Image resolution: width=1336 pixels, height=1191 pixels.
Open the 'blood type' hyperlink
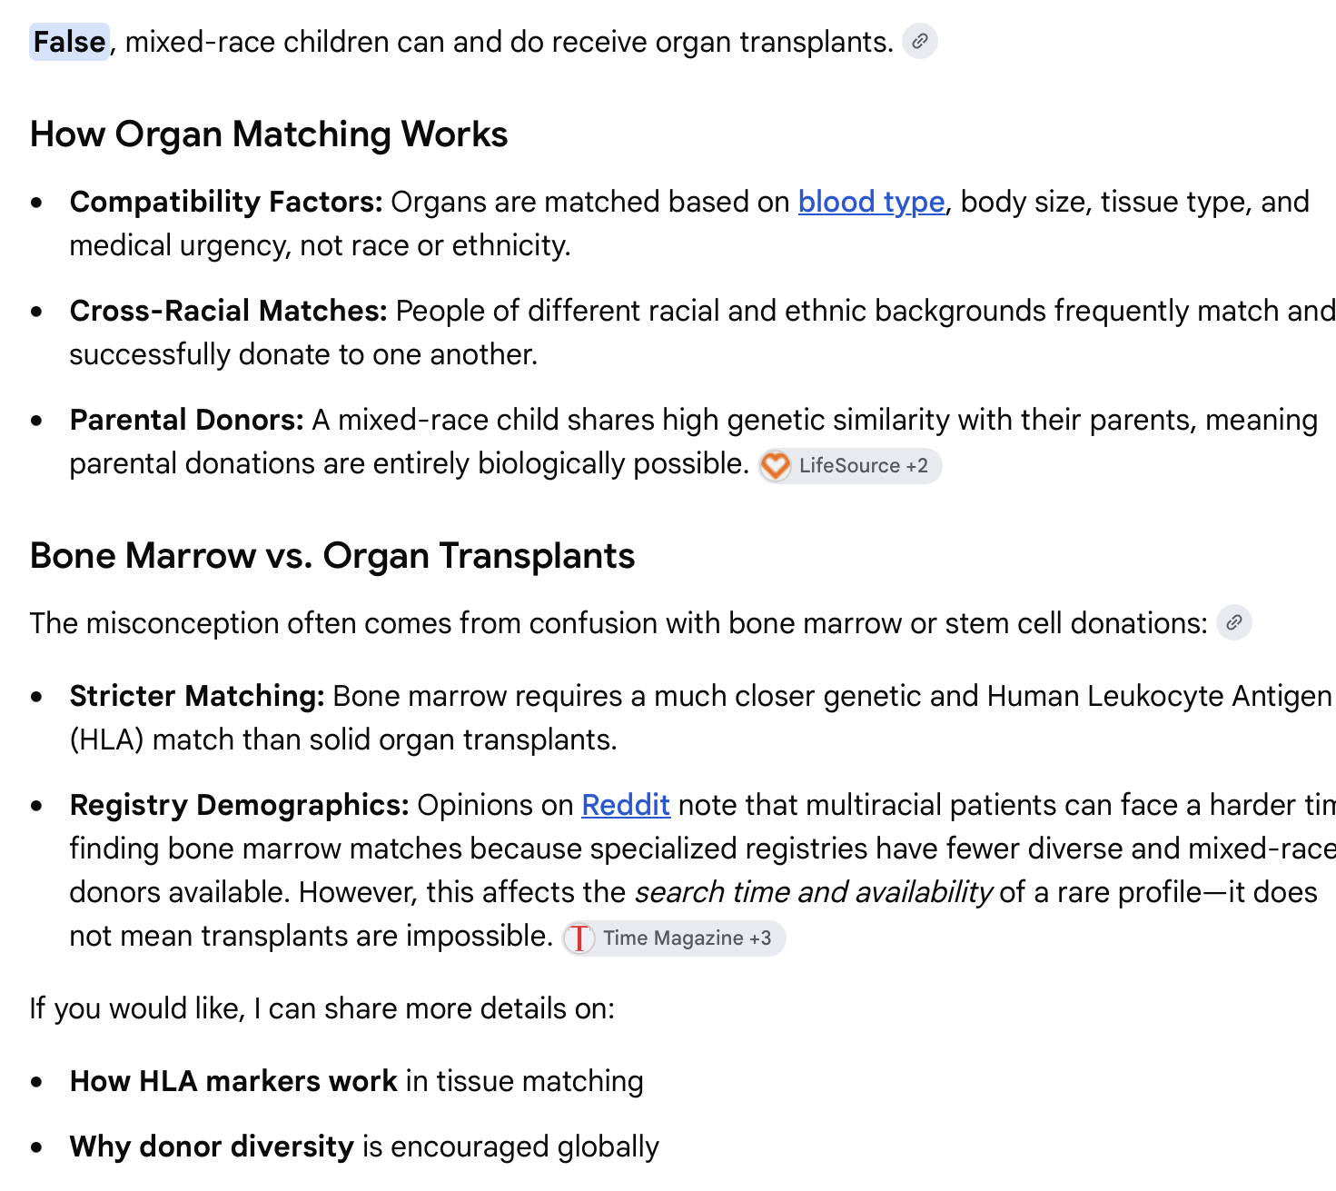click(x=871, y=202)
